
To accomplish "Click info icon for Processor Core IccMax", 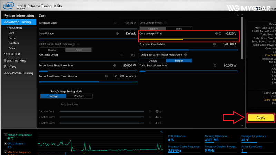I will pyautogui.click(x=214, y=44).
